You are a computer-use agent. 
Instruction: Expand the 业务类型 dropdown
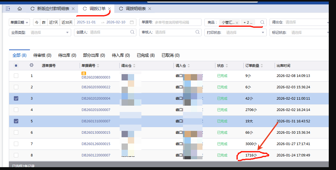(40, 32)
